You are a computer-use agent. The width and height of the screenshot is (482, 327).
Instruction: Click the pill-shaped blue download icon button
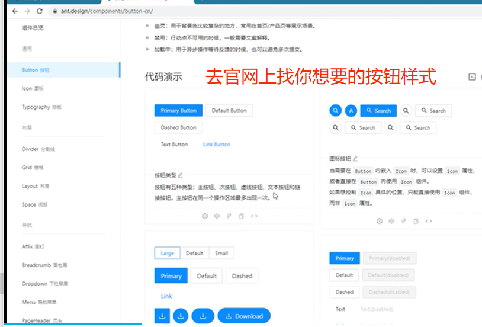pos(203,316)
